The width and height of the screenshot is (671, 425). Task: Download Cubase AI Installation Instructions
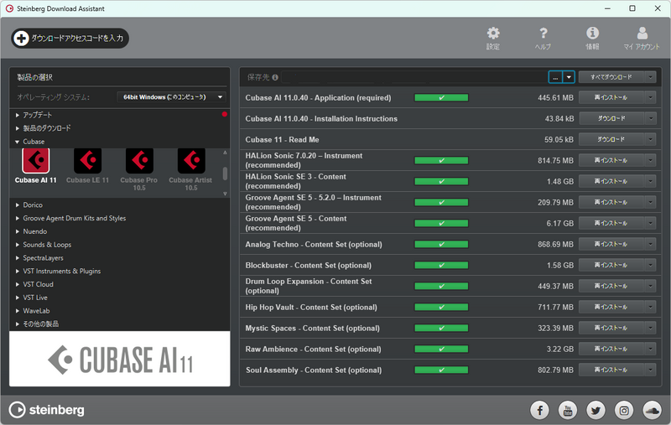pos(611,118)
